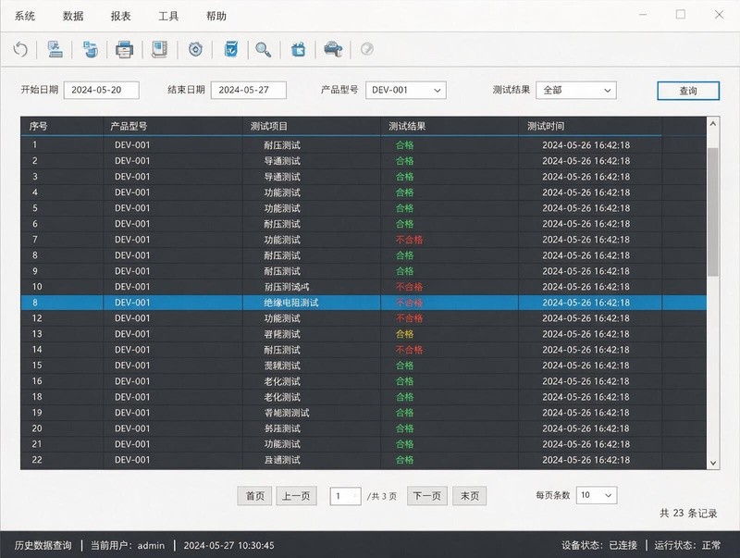Viewport: 740px width, 558px height.
Task: Click DEV-001 in row 5
Action: tap(132, 208)
